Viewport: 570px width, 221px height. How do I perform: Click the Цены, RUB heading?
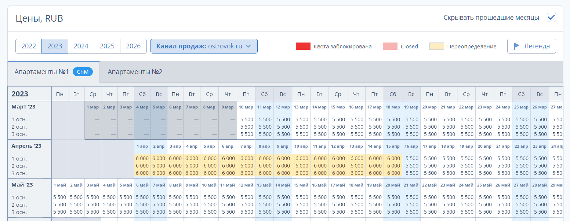click(x=39, y=18)
